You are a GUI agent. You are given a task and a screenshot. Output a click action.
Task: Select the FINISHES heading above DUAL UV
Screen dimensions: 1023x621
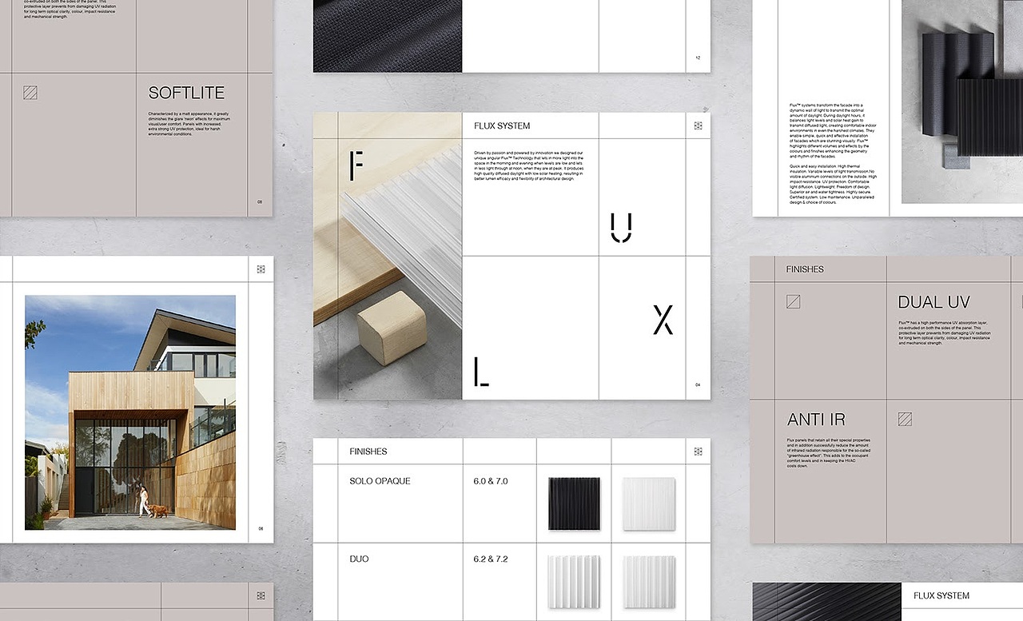(805, 269)
